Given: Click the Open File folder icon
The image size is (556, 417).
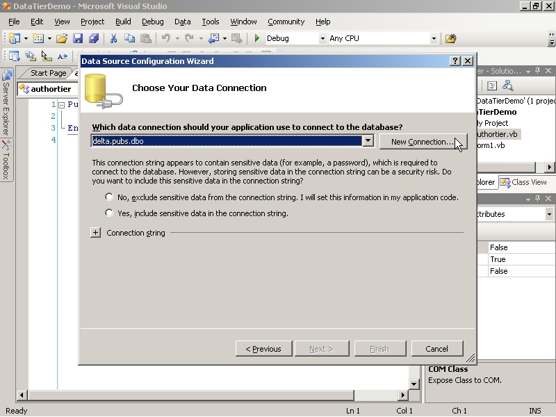Looking at the screenshot, I should click(x=62, y=38).
